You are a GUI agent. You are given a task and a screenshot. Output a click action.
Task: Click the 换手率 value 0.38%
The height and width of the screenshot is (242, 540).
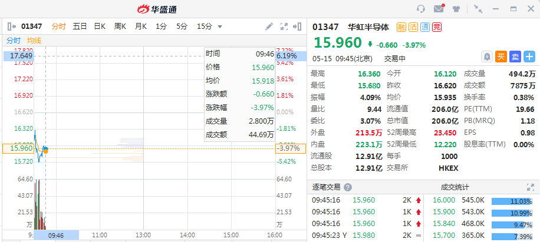[523, 98]
